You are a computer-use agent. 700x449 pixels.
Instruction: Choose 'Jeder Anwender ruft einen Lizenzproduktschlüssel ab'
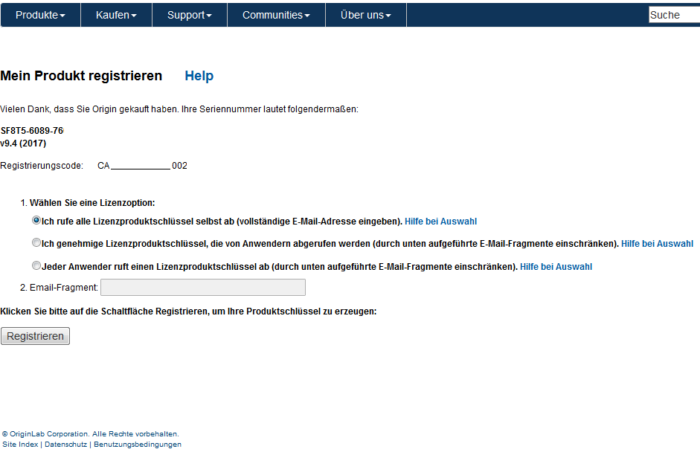pyautogui.click(x=36, y=265)
